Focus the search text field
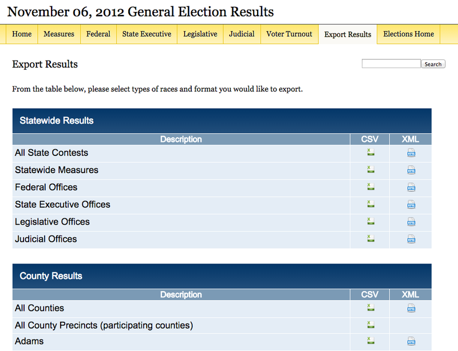 pyautogui.click(x=391, y=64)
